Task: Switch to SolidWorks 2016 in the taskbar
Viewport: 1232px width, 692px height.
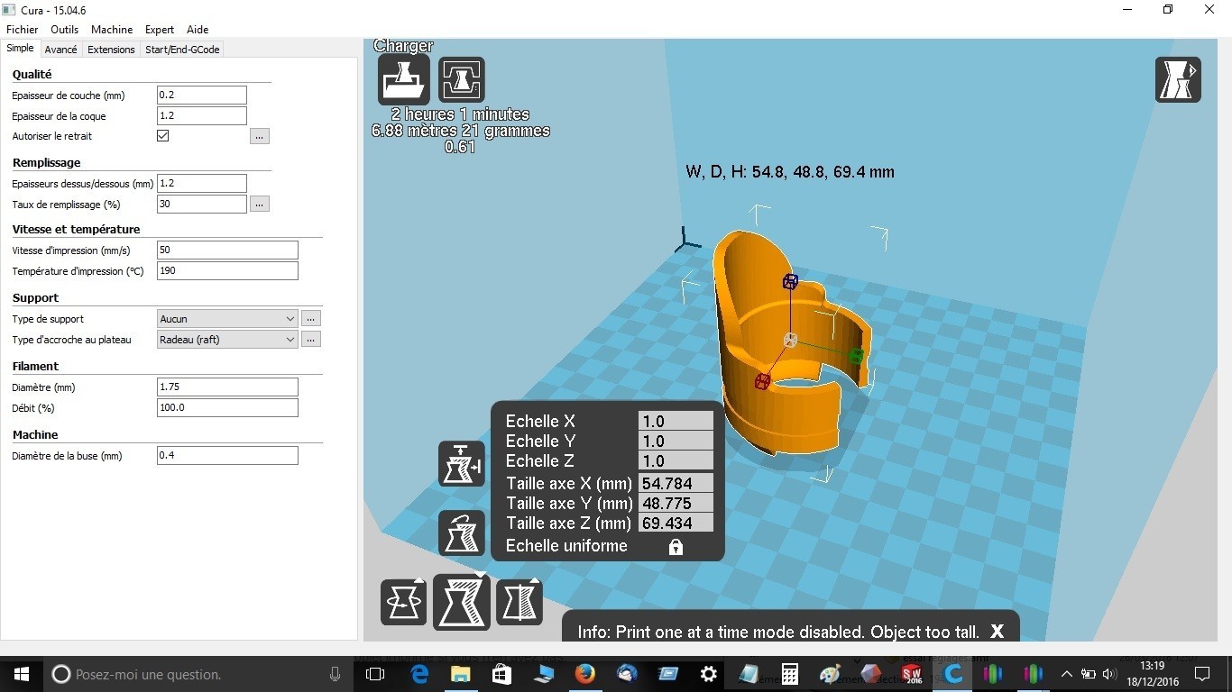Action: click(x=913, y=674)
